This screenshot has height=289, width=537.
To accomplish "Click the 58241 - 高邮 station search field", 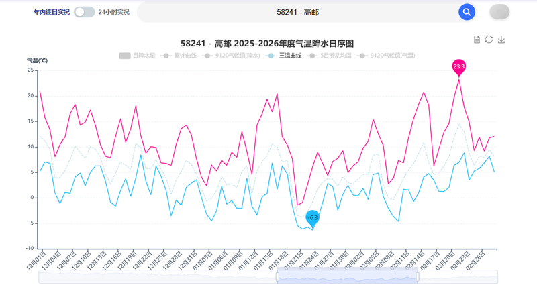I will [297, 12].
